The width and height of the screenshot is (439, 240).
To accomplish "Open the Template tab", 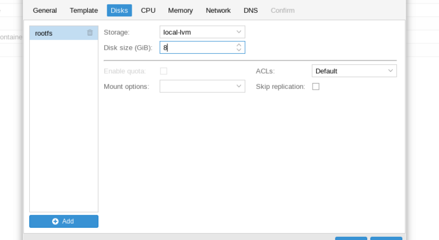I will [84, 11].
